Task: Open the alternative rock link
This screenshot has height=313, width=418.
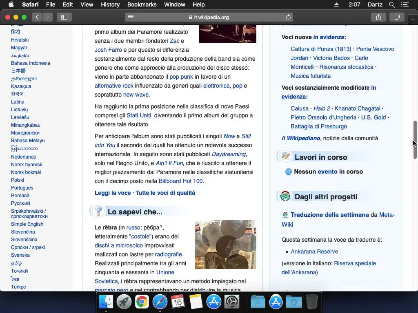Action: tap(114, 86)
